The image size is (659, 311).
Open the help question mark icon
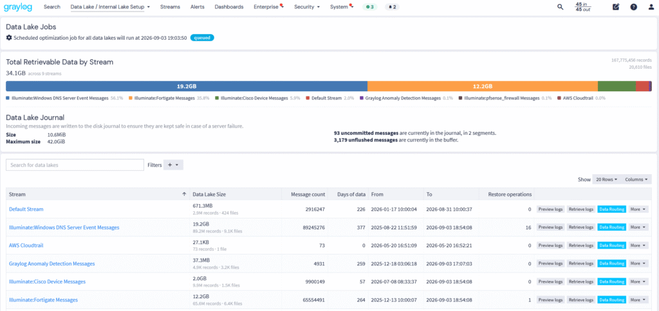pyautogui.click(x=633, y=6)
